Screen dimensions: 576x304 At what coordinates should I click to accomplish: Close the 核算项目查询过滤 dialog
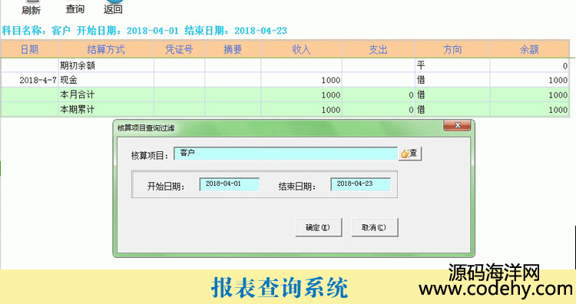[x=457, y=125]
